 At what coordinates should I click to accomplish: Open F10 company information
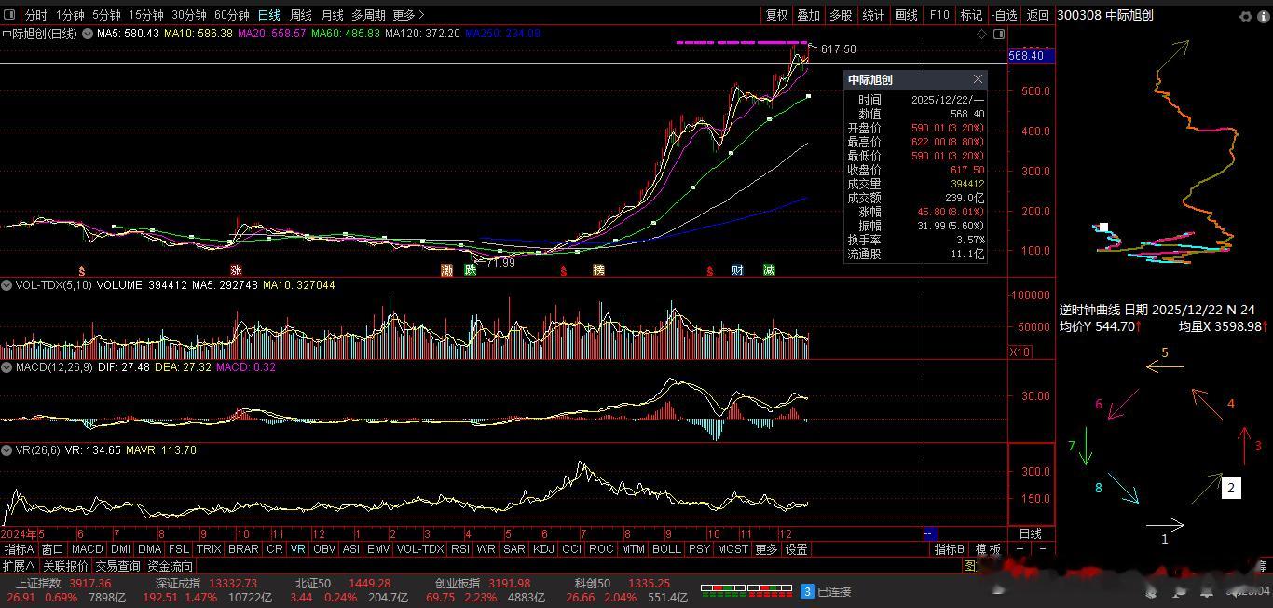938,15
